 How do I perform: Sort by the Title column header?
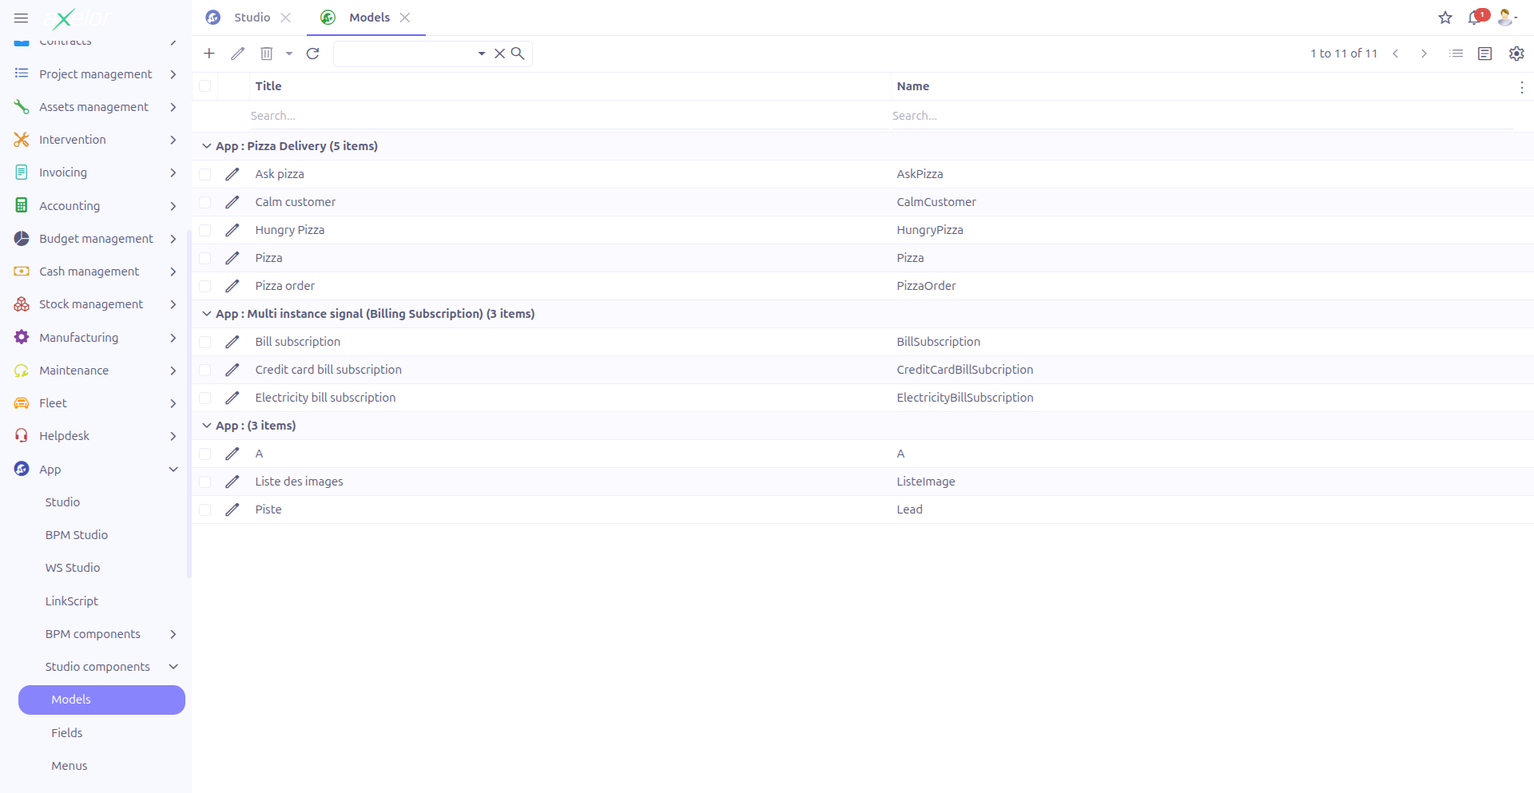268,86
